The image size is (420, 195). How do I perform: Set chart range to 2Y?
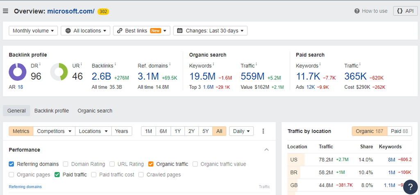(x=191, y=131)
